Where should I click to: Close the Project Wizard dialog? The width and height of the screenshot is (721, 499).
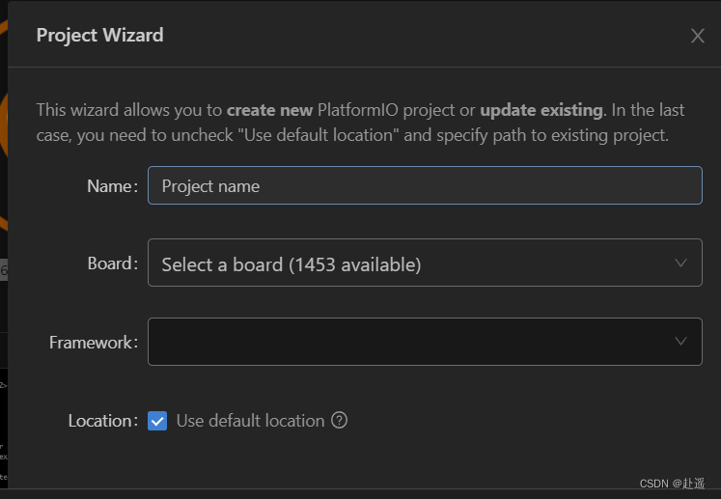698,36
